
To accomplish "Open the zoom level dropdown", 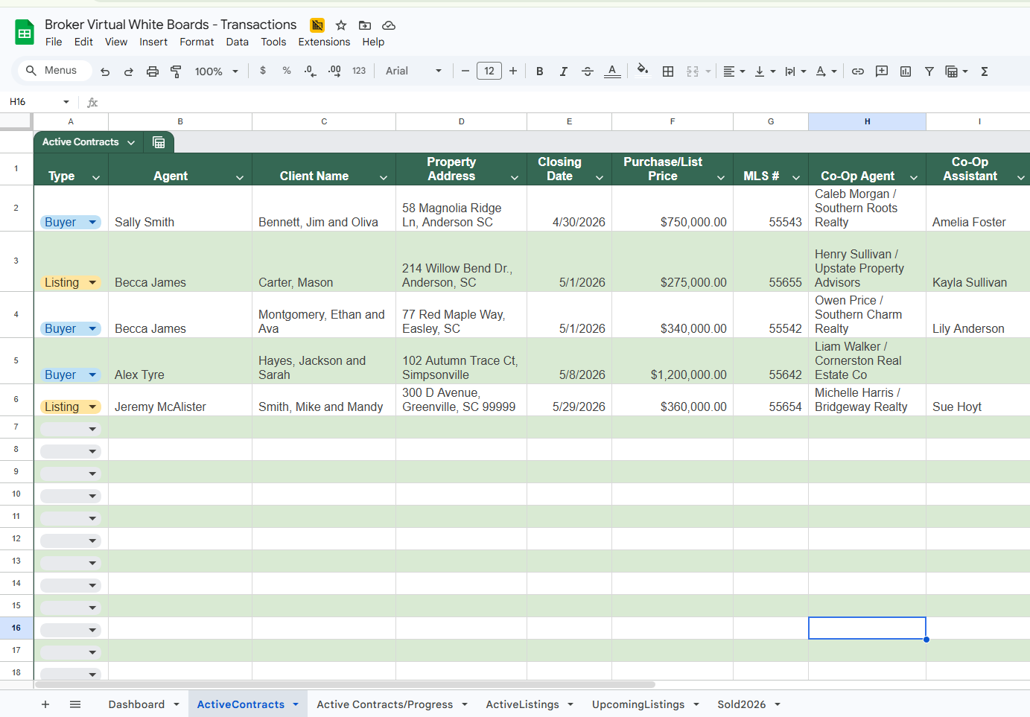I will (217, 71).
